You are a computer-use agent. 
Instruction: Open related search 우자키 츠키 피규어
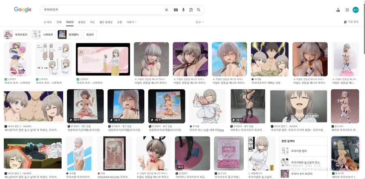[303, 174]
